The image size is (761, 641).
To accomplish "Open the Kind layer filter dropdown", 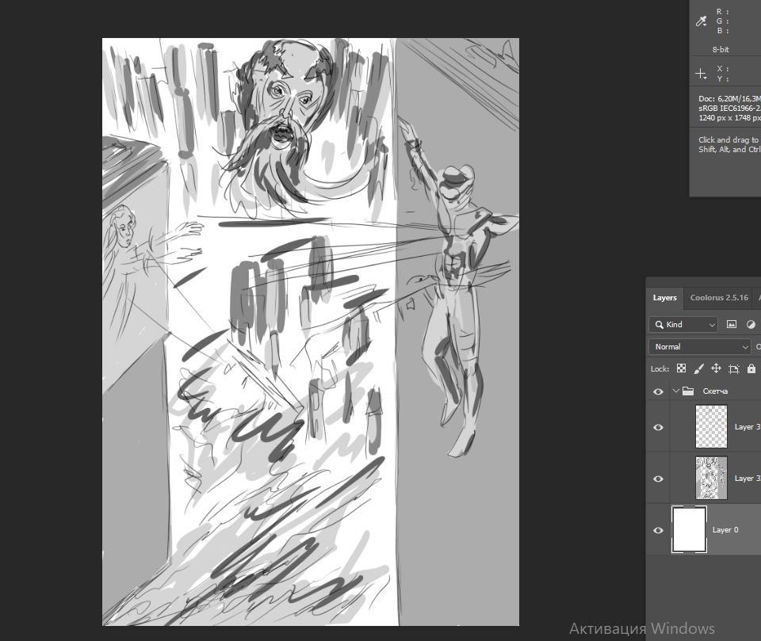I will (x=683, y=325).
